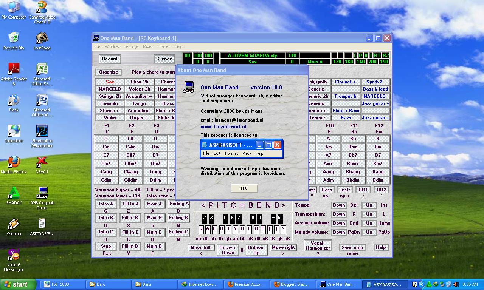Image resolution: width=484 pixels, height=290 pixels.
Task: Stop the accompaniment with the Stop button
Action: point(106,246)
